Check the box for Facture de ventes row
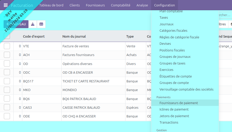Viewport: 232px width, 132px height. point(7,46)
